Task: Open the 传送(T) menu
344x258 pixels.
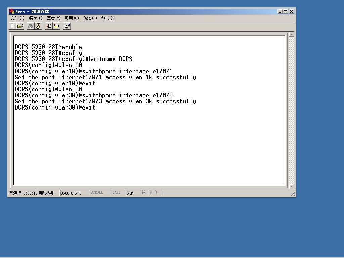Action: coord(90,18)
